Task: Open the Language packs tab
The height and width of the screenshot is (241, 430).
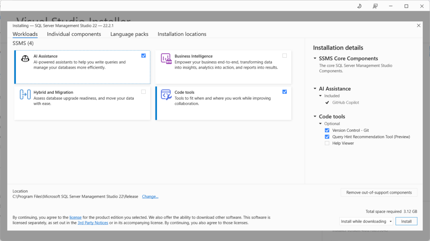Action: pos(129,34)
